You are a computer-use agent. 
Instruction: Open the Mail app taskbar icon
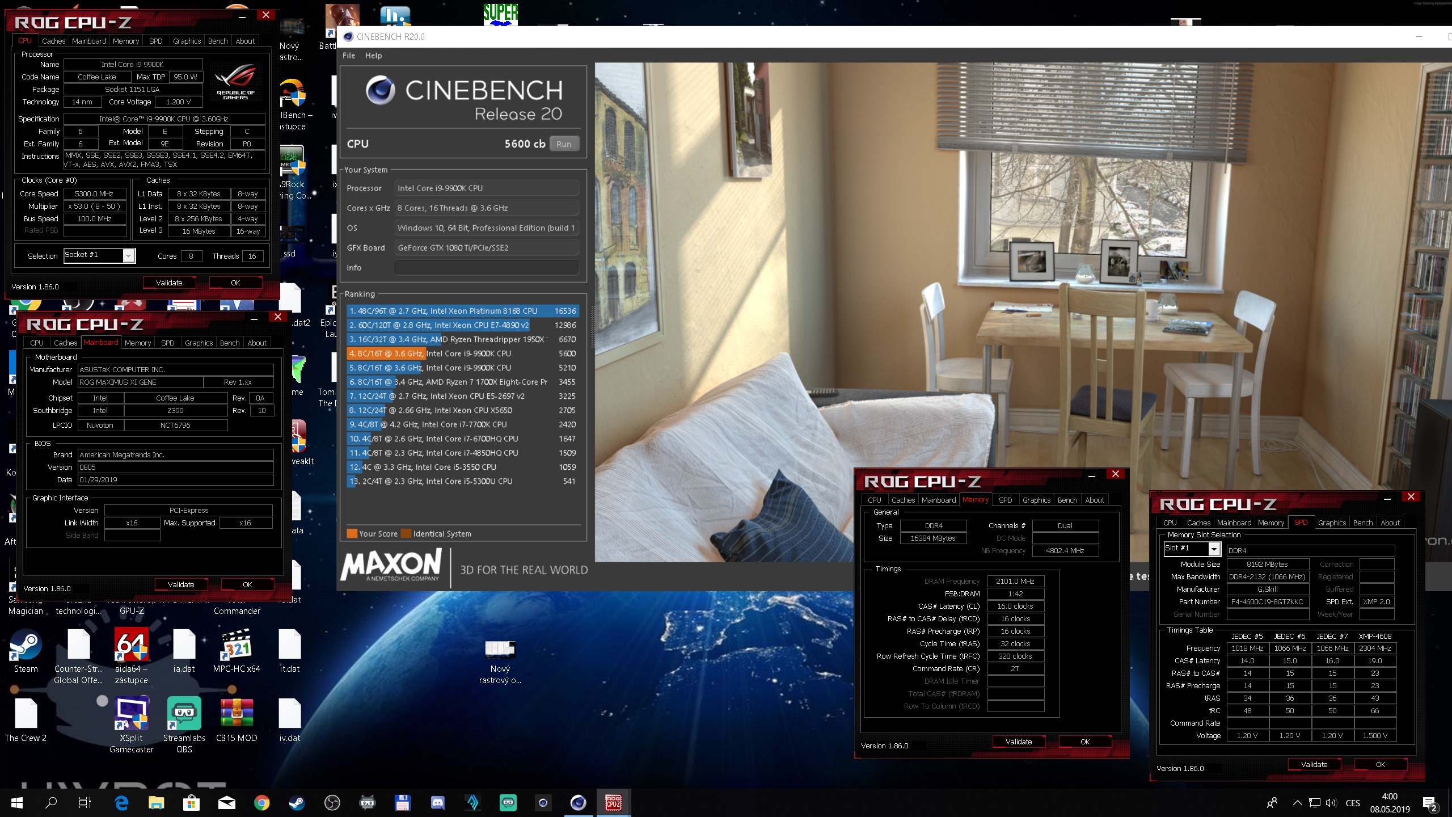point(226,802)
